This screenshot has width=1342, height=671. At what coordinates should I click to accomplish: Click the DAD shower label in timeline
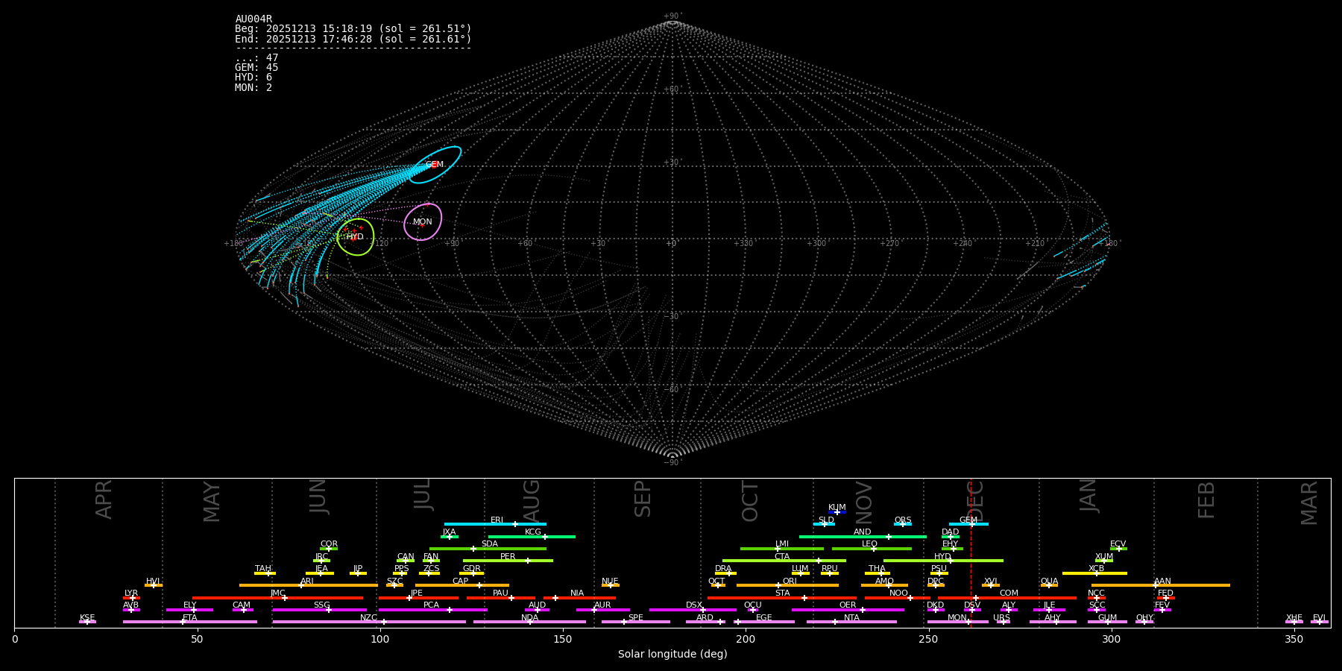[950, 532]
